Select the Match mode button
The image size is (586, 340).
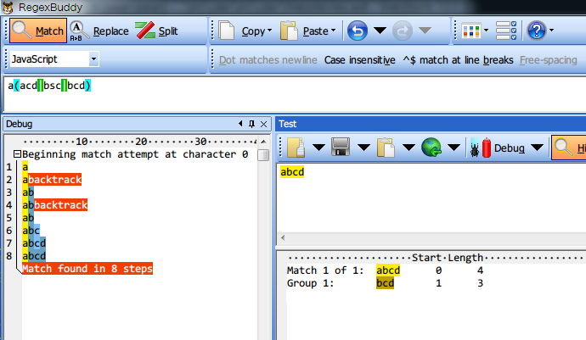[x=38, y=31]
